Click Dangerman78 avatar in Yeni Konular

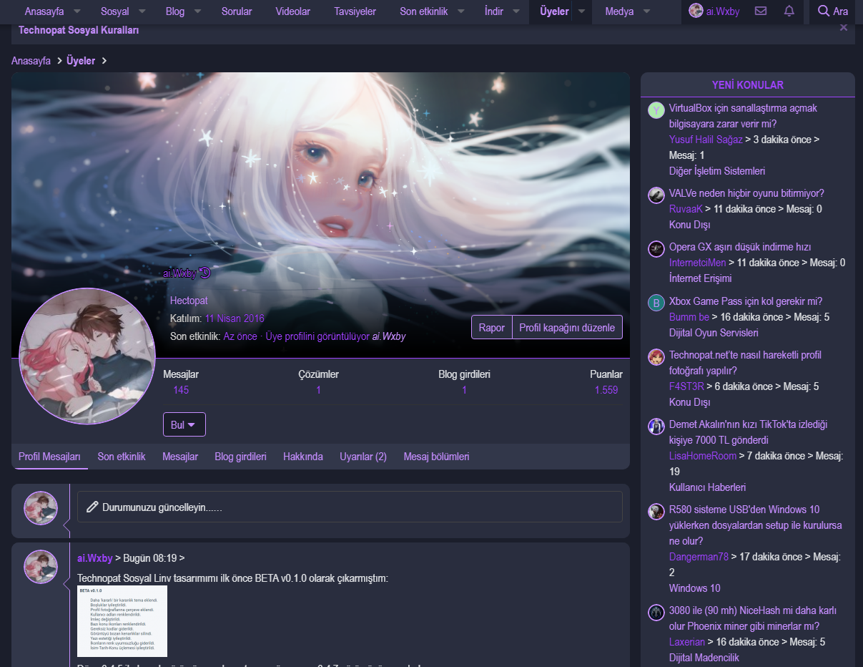coord(656,512)
